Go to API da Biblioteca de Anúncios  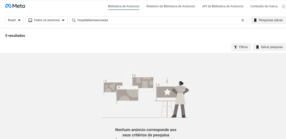coord(223,6)
